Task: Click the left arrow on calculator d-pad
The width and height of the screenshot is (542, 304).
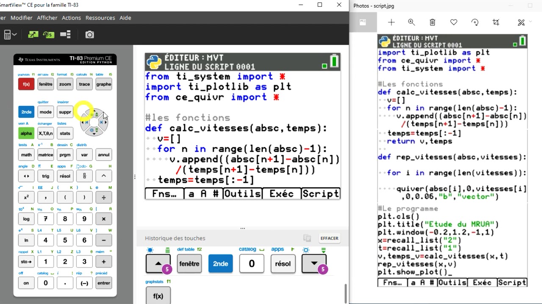Action: 85,122
